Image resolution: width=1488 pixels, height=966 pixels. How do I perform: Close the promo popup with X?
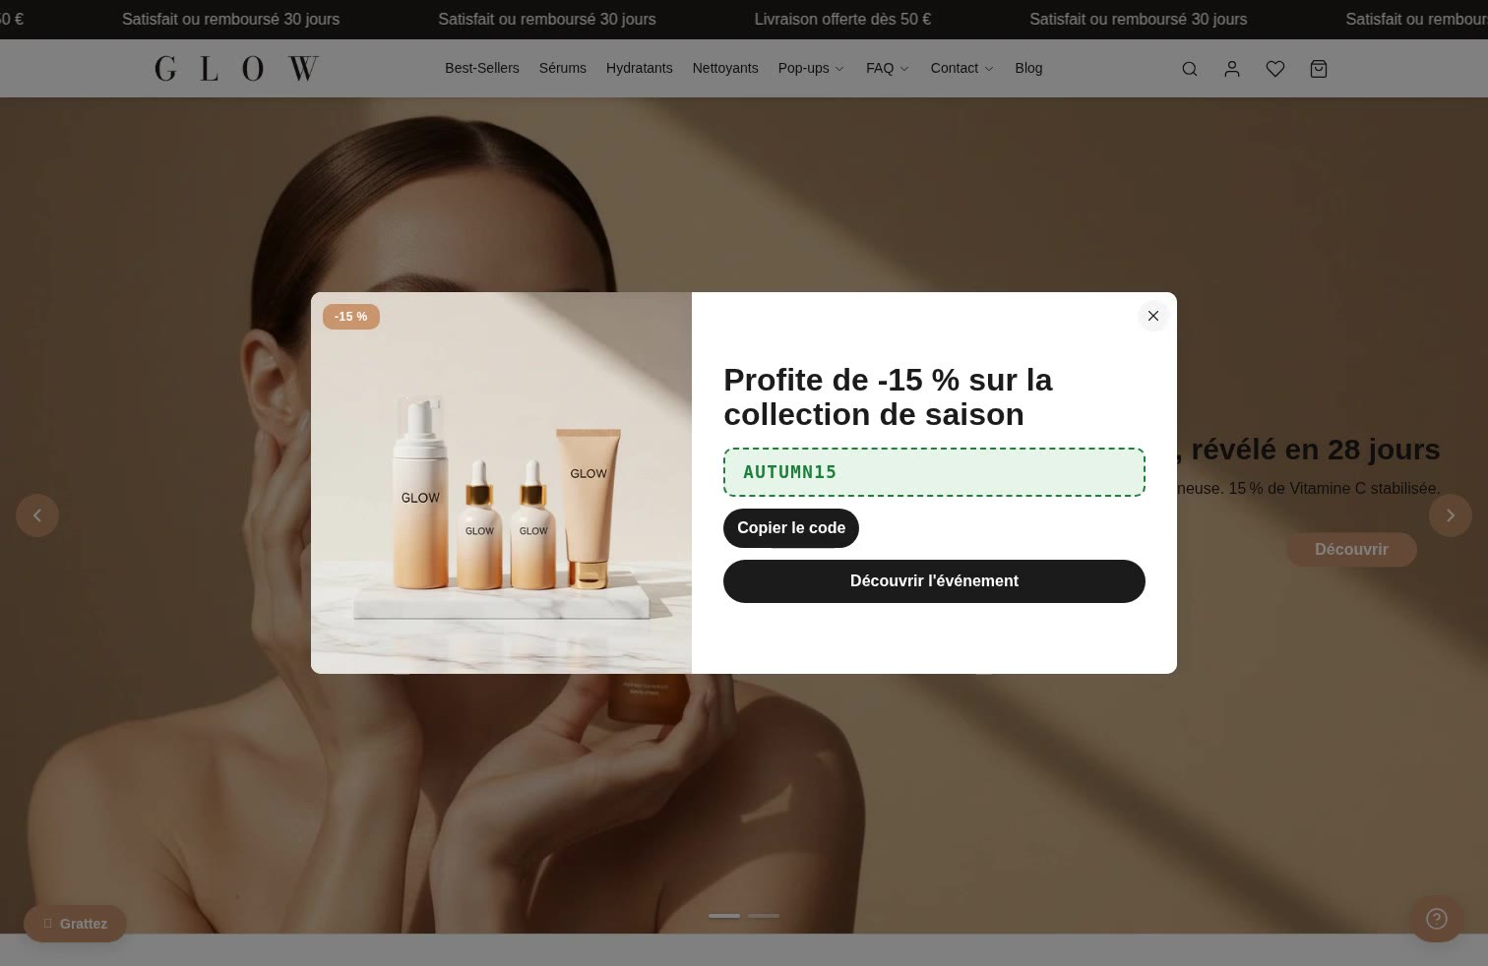pos(1153,316)
